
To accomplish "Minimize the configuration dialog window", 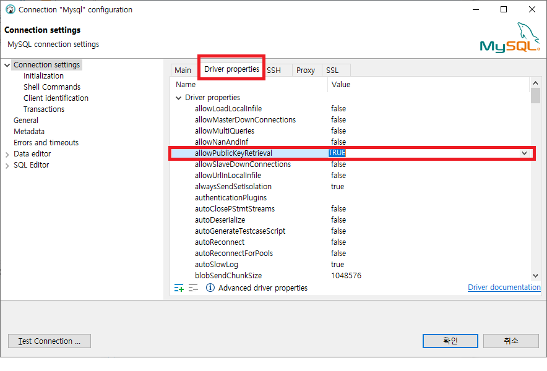I will (476, 9).
